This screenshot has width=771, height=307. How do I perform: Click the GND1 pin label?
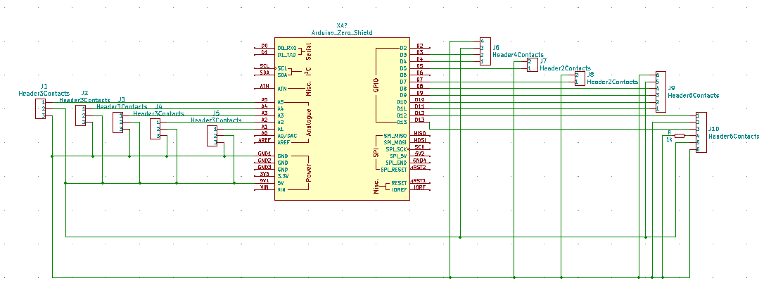(265, 154)
